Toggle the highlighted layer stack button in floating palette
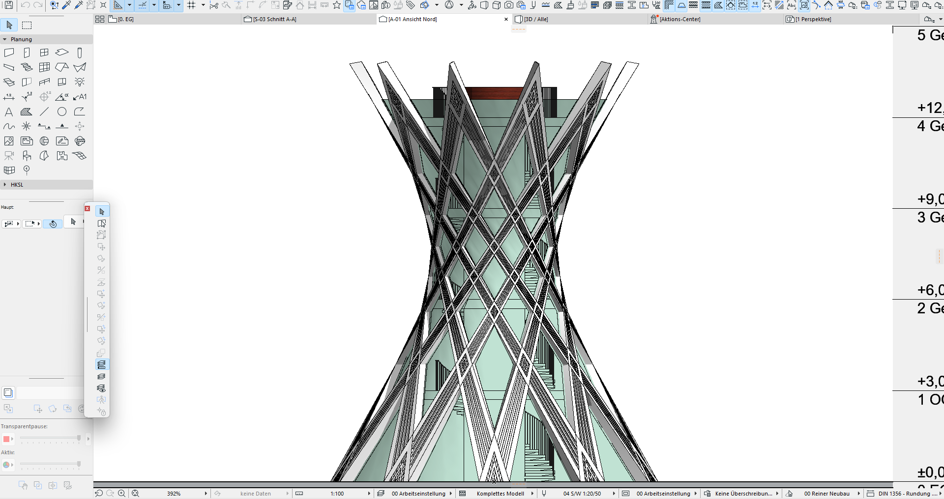 click(101, 364)
